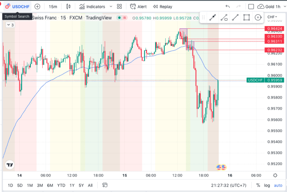Screen dimensions: 287x192
Task: Select the Arrow drawing tool
Action: click(x=213, y=17)
